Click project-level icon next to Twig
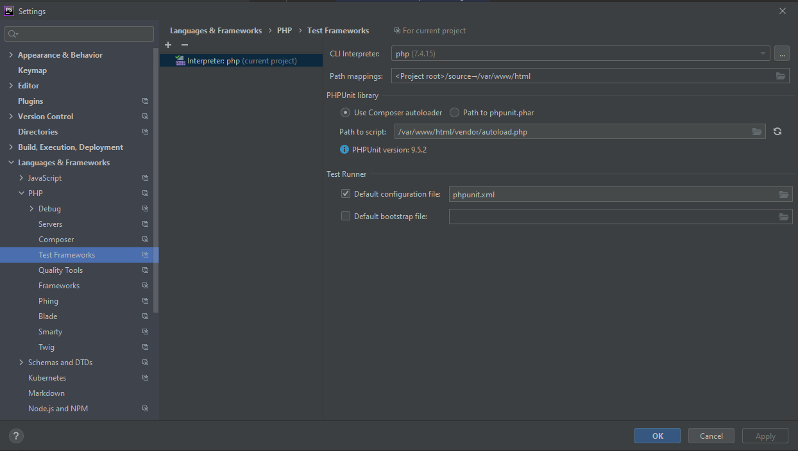 coord(145,347)
